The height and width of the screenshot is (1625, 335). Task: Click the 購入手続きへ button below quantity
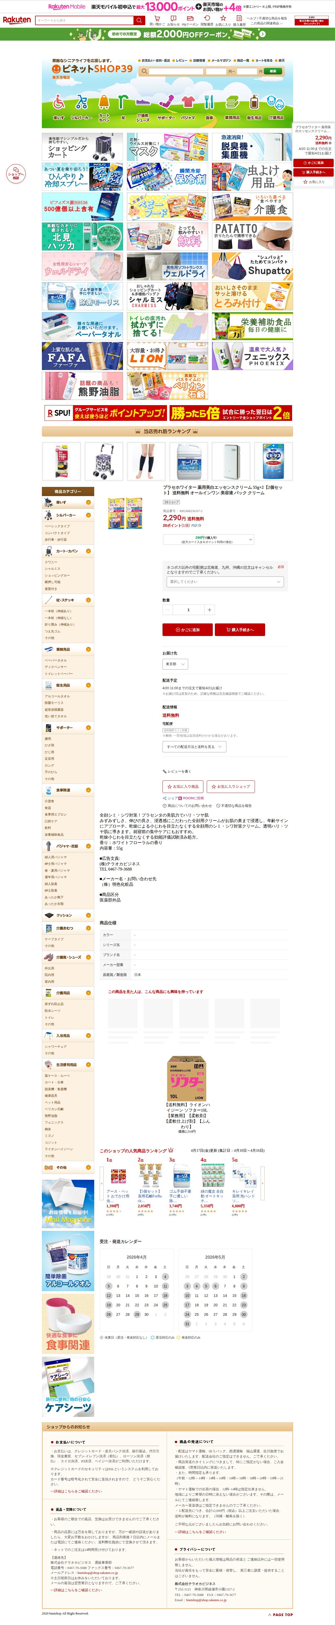pyautogui.click(x=240, y=629)
